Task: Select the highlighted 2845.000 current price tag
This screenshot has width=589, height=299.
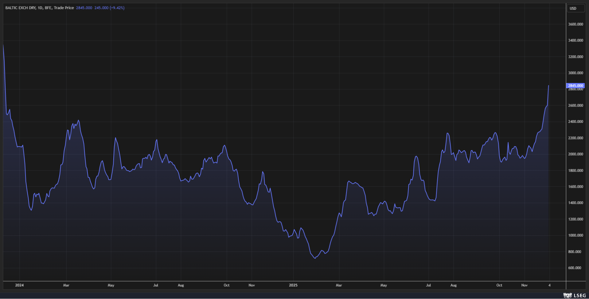Action: pos(575,86)
